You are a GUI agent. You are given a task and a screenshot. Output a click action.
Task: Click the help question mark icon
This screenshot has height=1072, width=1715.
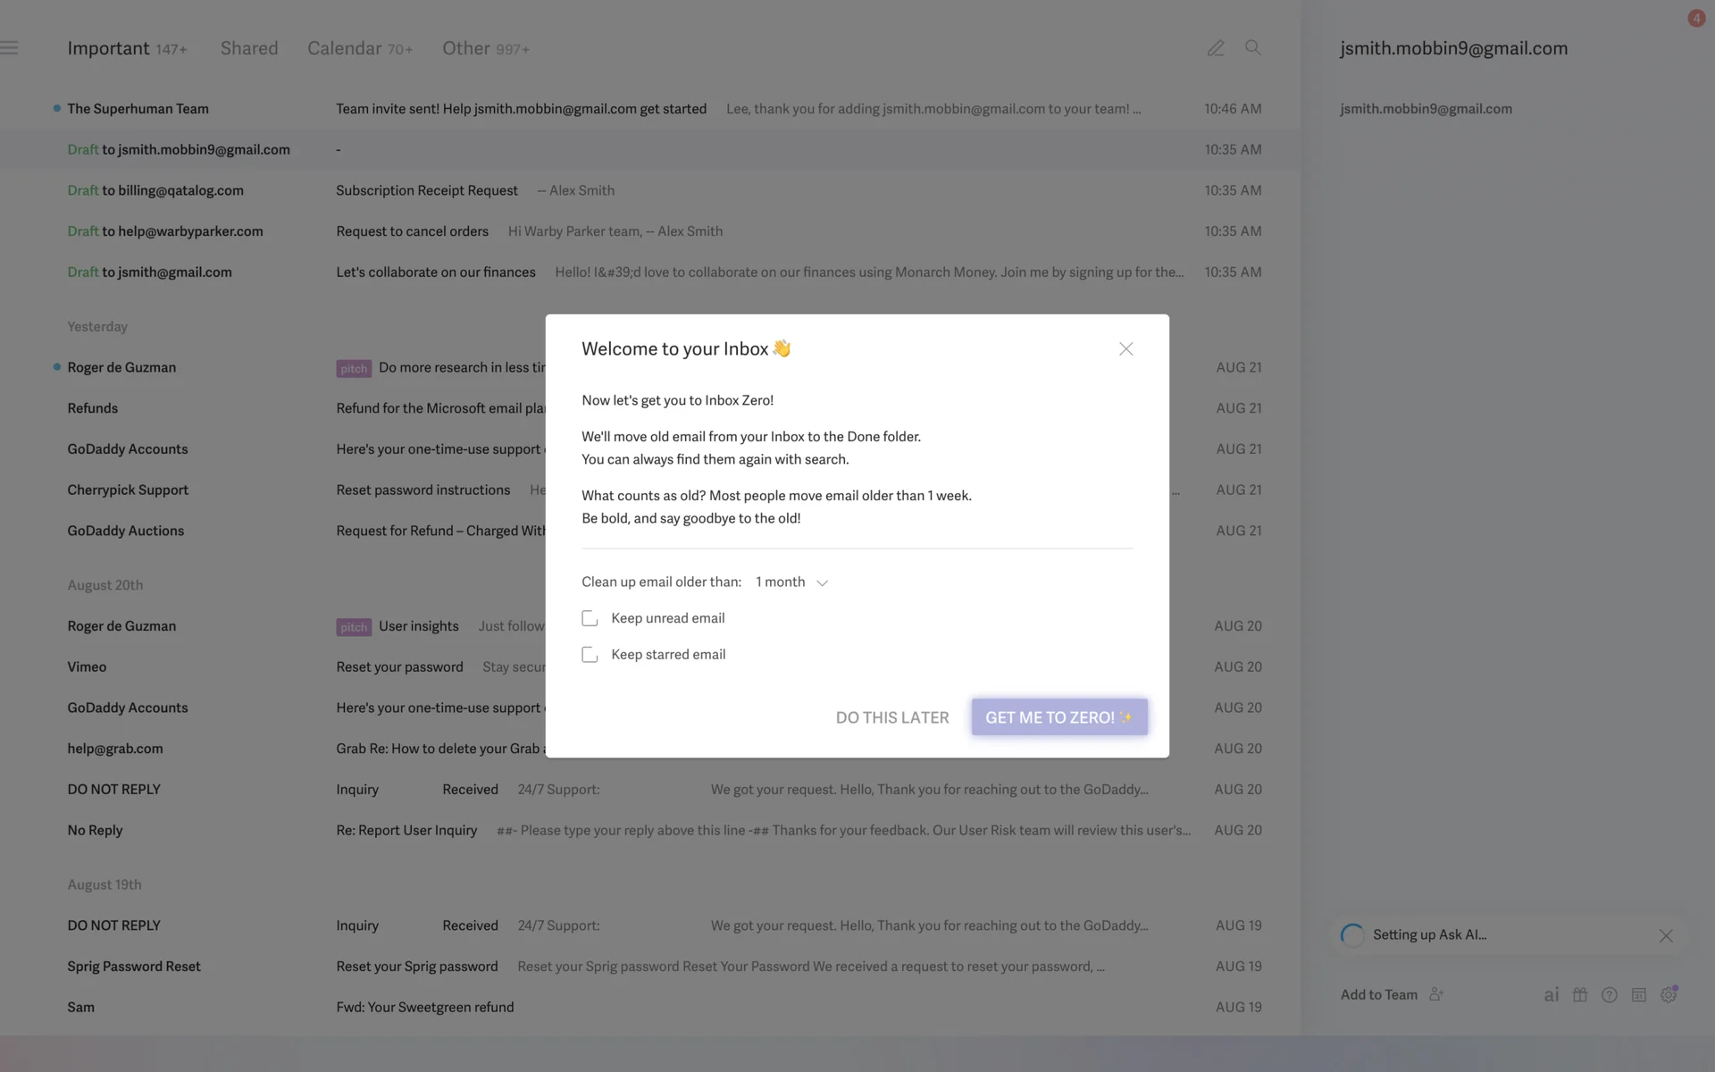pyautogui.click(x=1610, y=995)
